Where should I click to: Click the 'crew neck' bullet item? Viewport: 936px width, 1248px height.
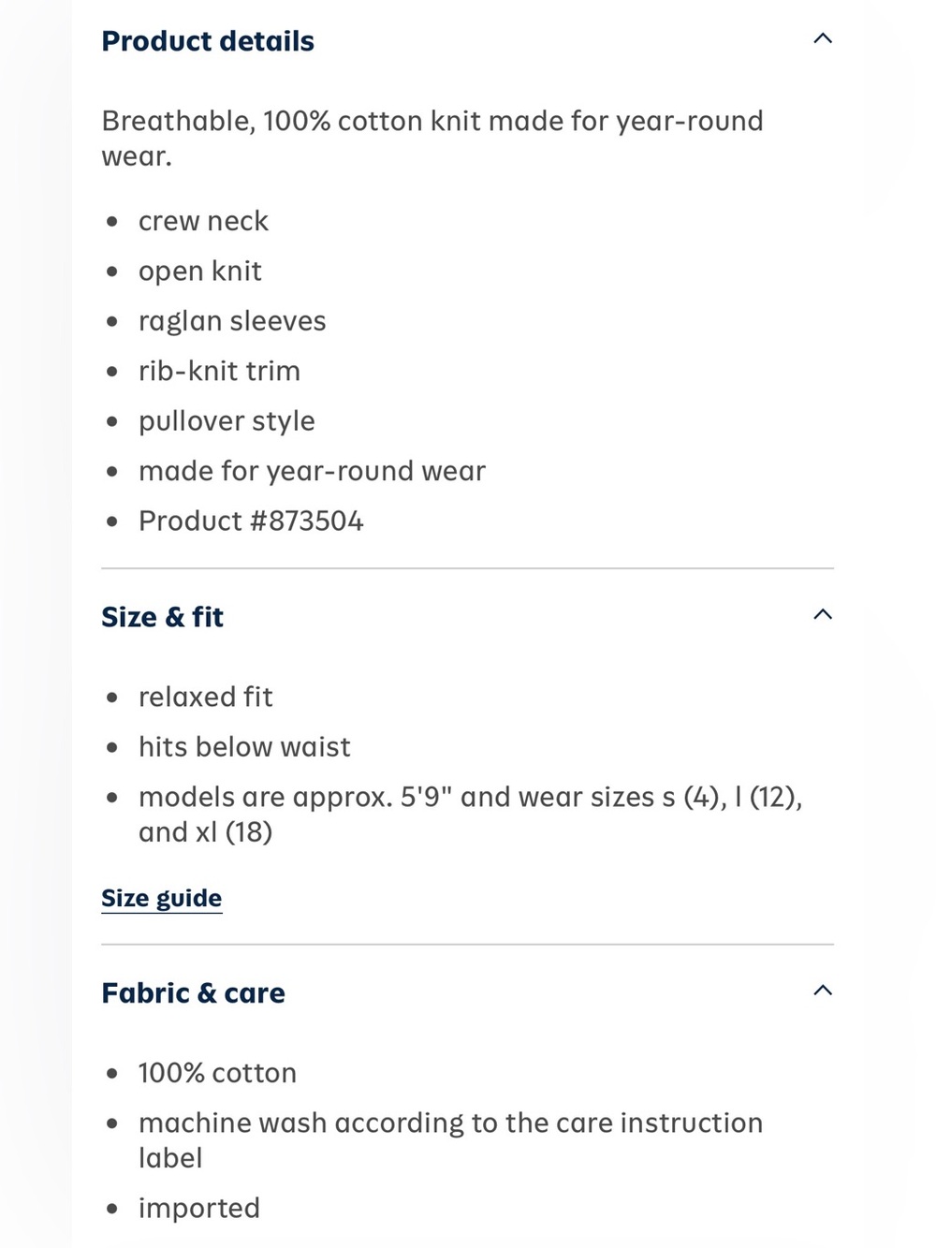click(203, 221)
